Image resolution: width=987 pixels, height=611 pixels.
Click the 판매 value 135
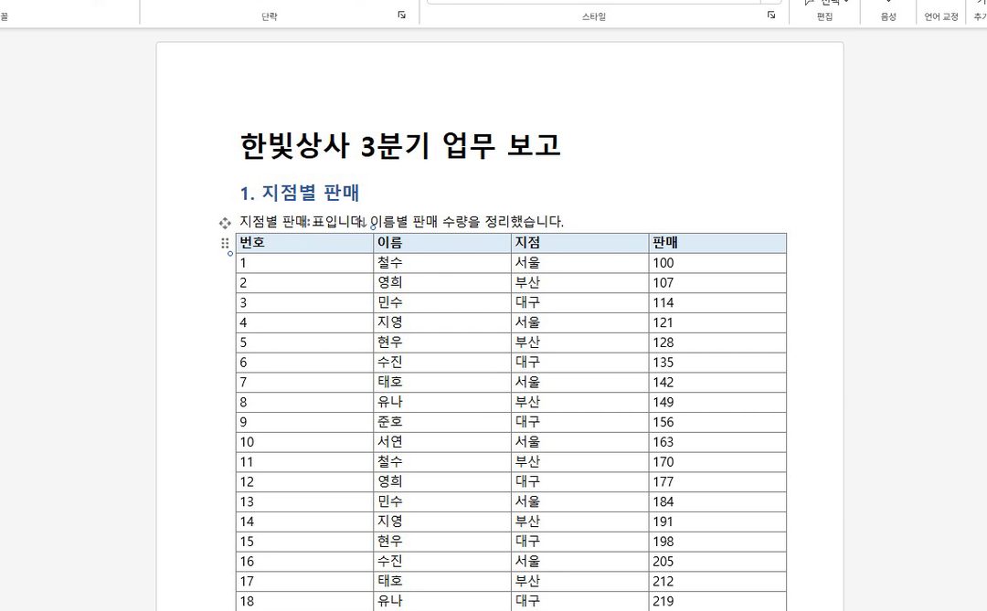[717, 363]
